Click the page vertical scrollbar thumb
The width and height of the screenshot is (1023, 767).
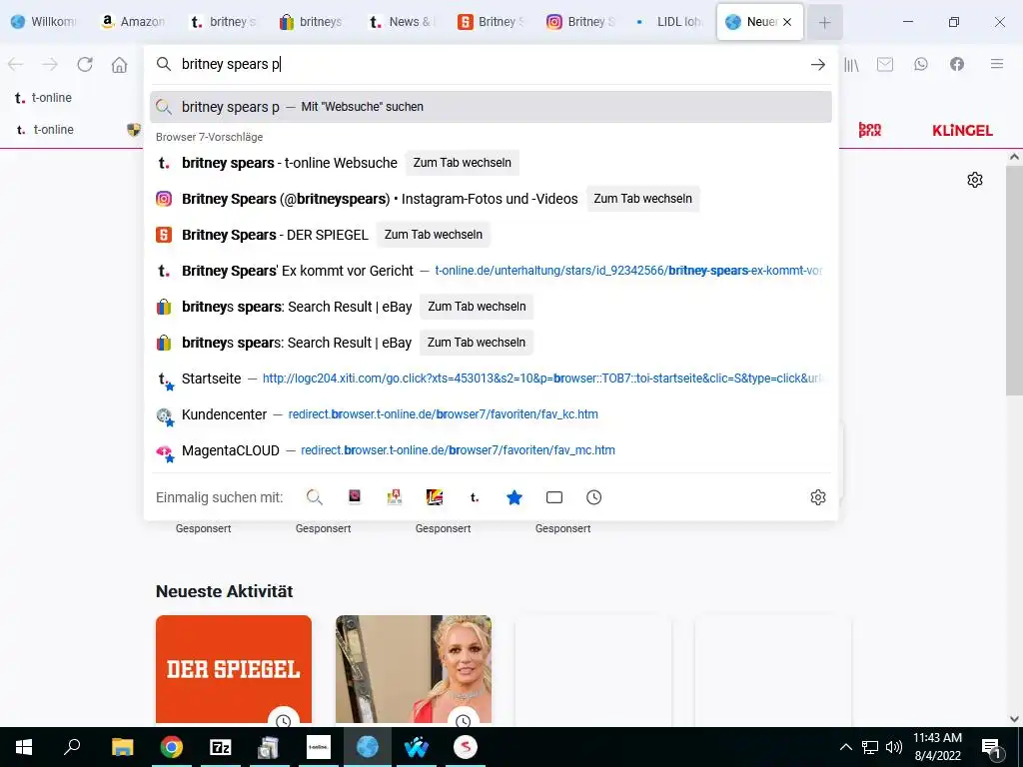(1014, 281)
